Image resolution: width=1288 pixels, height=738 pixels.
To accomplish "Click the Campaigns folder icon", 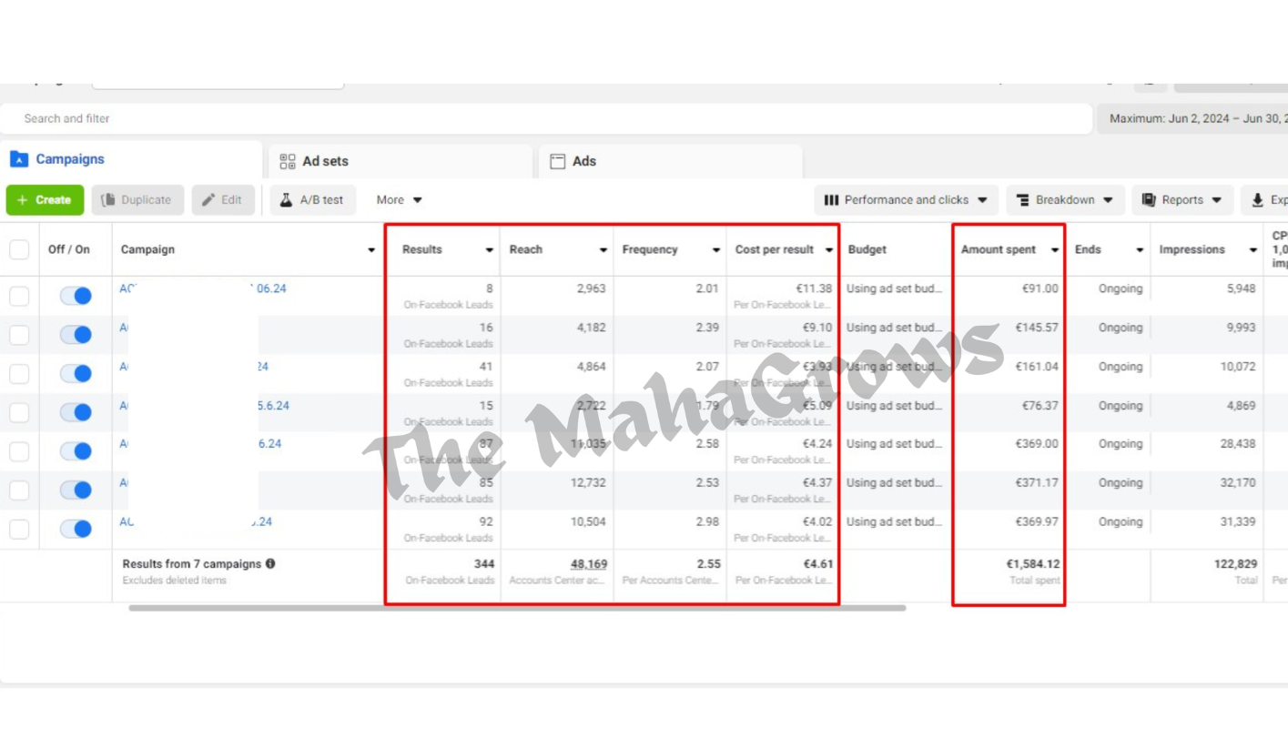I will (19, 159).
